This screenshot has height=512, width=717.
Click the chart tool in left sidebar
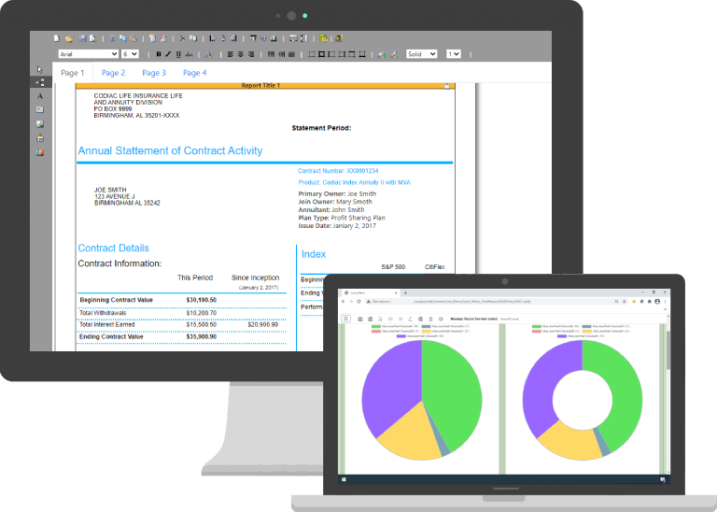click(40, 151)
